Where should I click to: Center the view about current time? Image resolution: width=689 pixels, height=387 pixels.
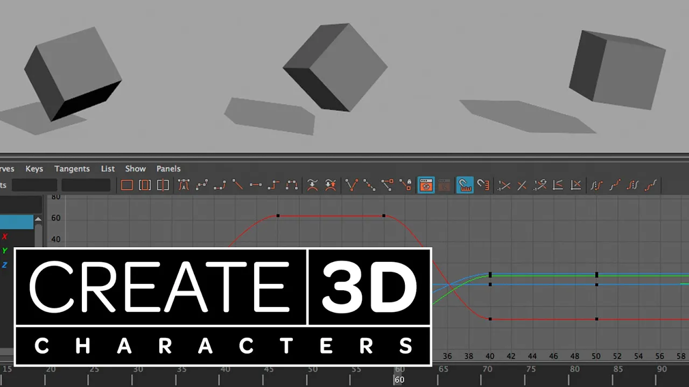pos(163,185)
